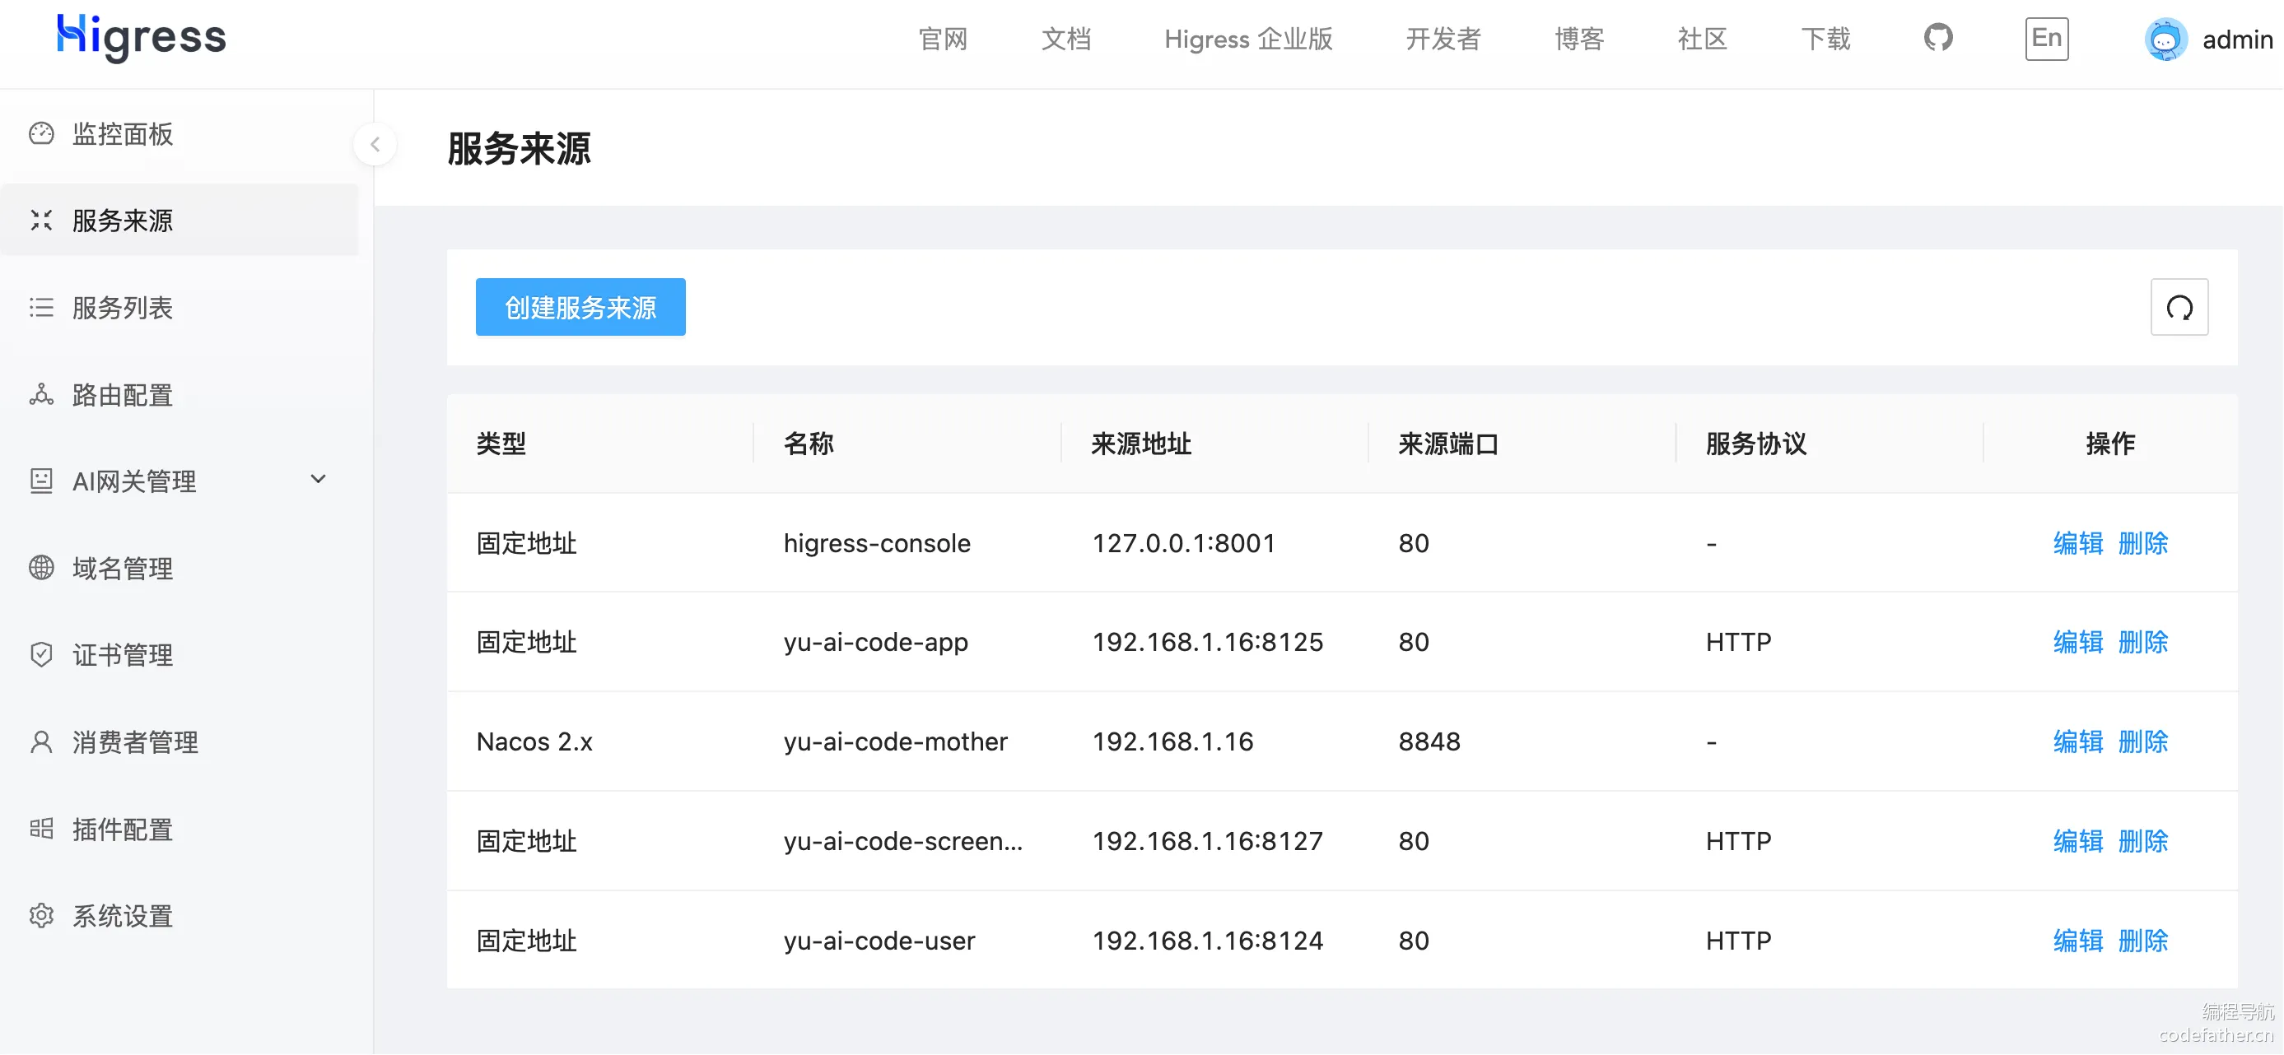
Task: Click the higress-console name cell
Action: [x=877, y=543]
